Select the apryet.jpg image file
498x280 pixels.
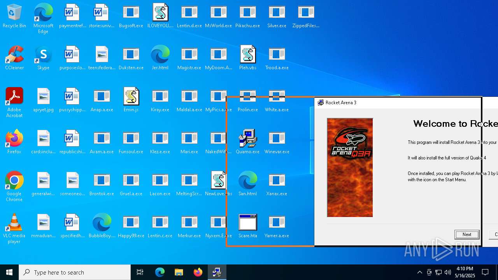pos(44,100)
